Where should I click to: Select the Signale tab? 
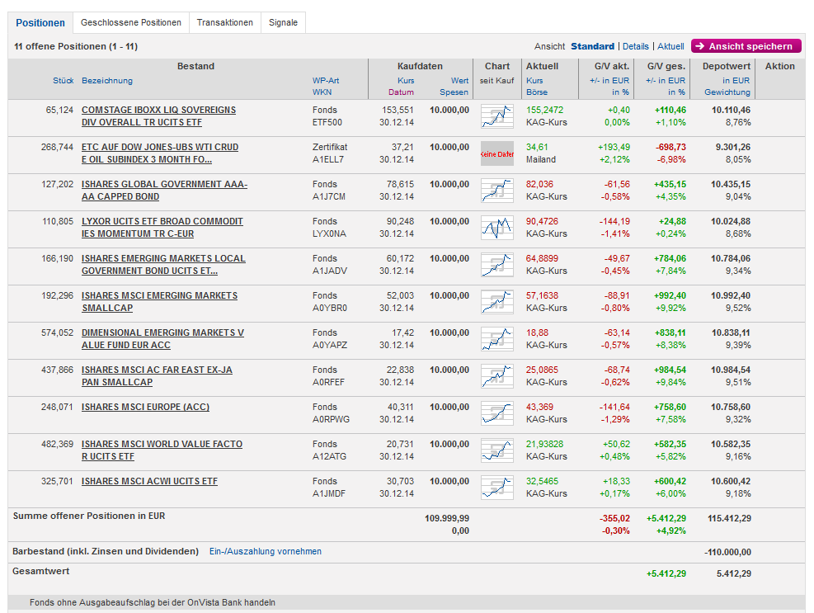pos(283,23)
